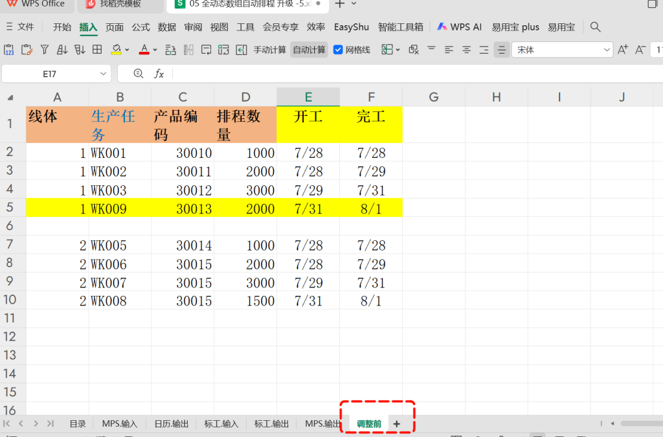Image resolution: width=663 pixels, height=437 pixels.
Task: Open the 找稻壳模板 document tab
Action: (x=120, y=5)
